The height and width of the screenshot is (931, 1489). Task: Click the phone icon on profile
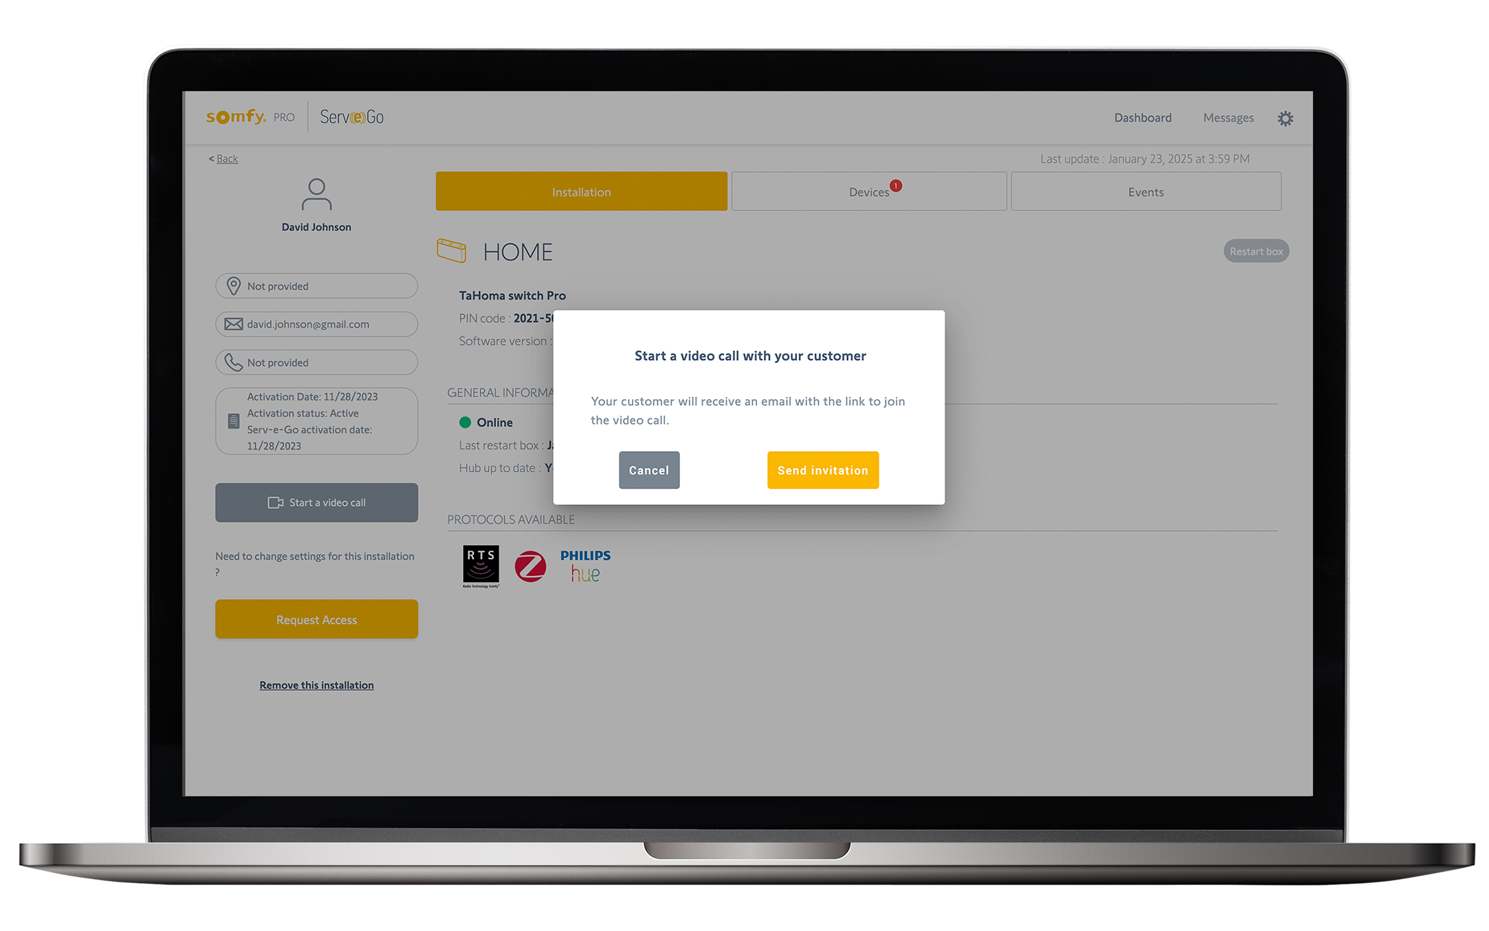233,362
